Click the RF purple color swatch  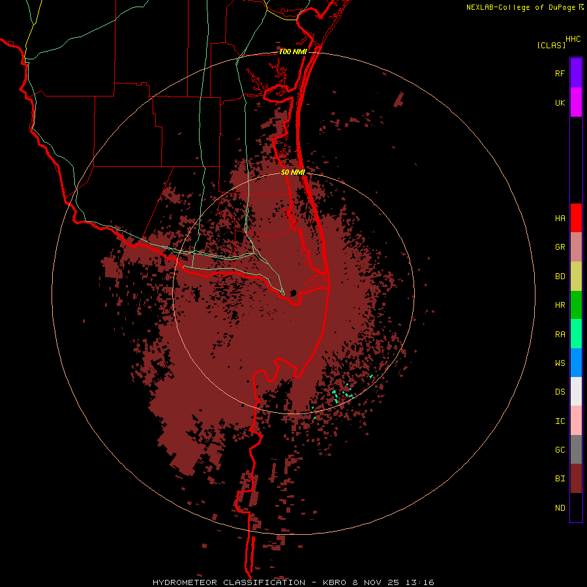[x=576, y=73]
